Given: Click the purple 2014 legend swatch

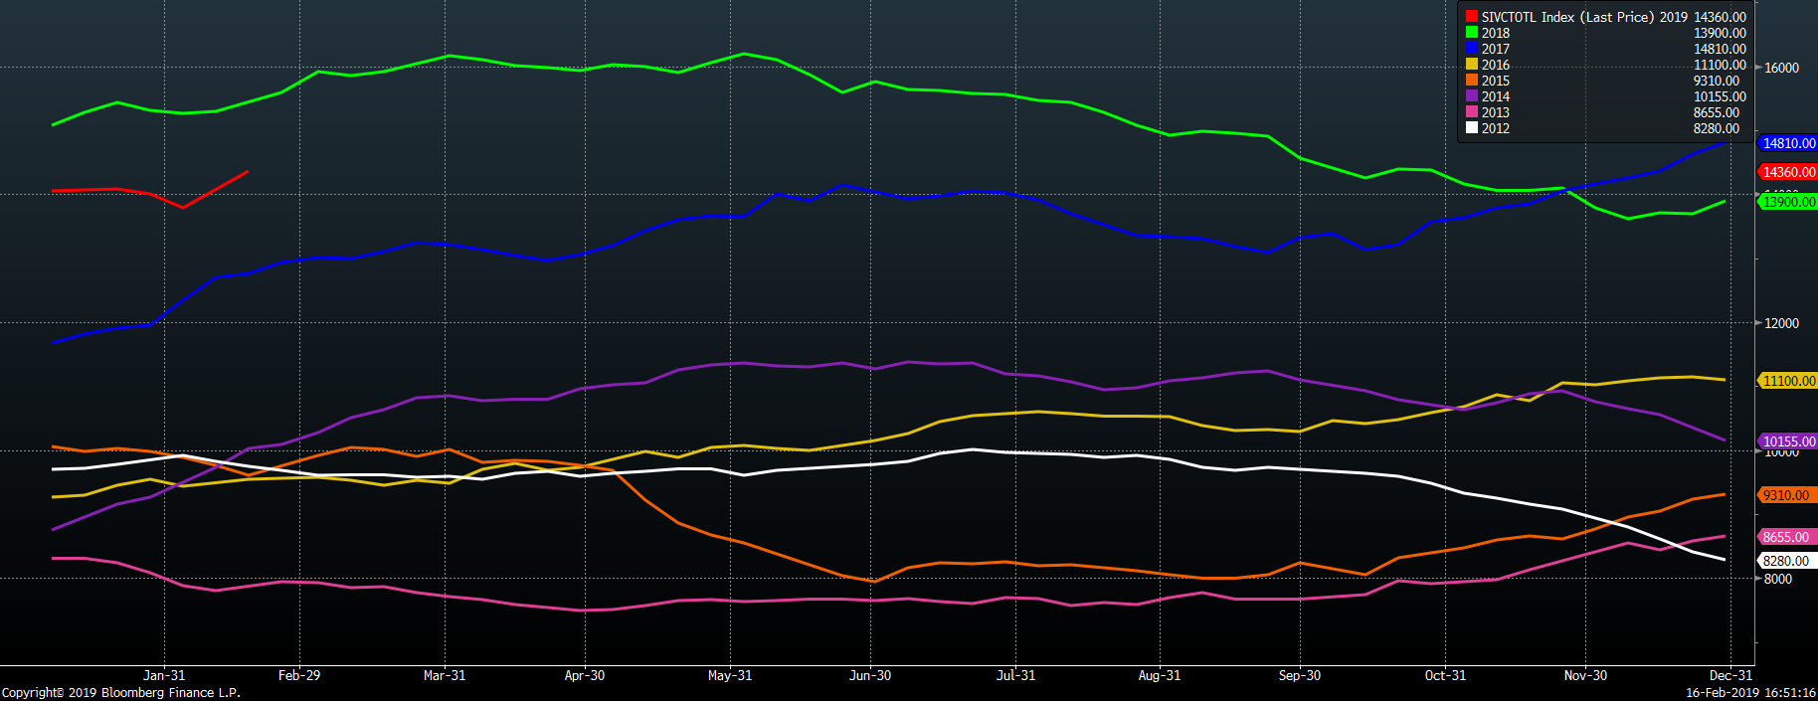Looking at the screenshot, I should pyautogui.click(x=1471, y=96).
